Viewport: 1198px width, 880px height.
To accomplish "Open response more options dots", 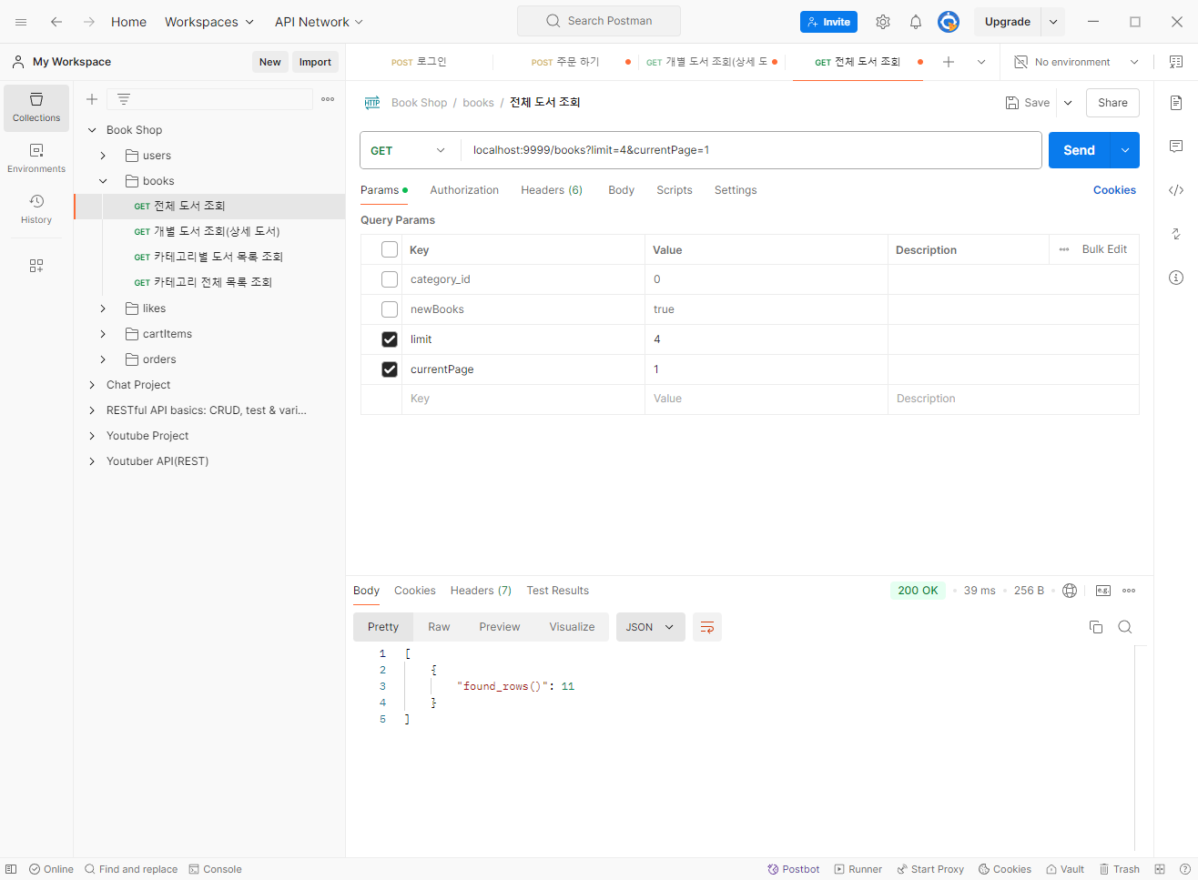I will (x=1129, y=591).
